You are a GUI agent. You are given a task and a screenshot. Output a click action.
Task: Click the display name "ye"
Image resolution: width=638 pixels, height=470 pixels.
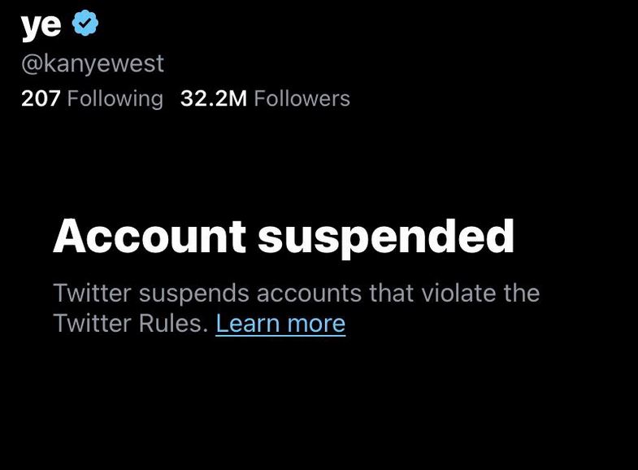pyautogui.click(x=41, y=26)
